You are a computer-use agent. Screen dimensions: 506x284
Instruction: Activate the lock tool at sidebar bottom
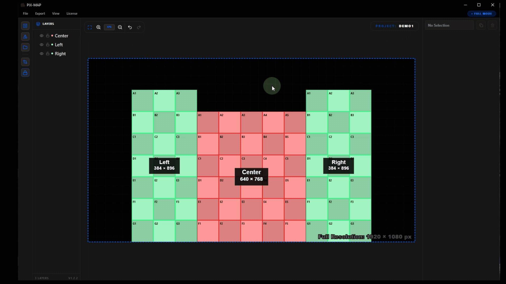pos(25,73)
